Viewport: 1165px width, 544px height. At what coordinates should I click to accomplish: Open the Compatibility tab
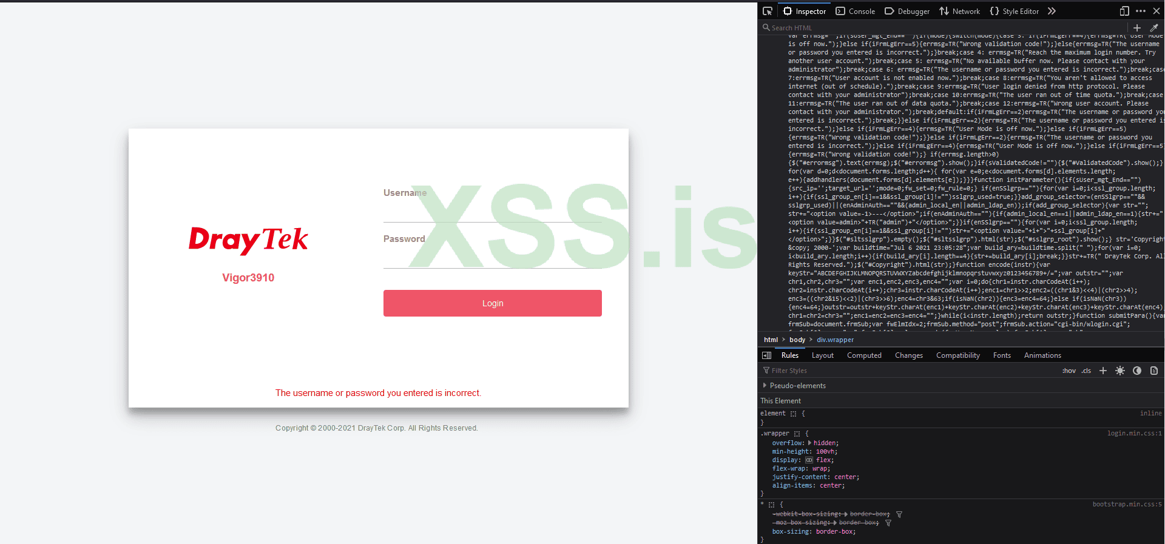click(958, 355)
